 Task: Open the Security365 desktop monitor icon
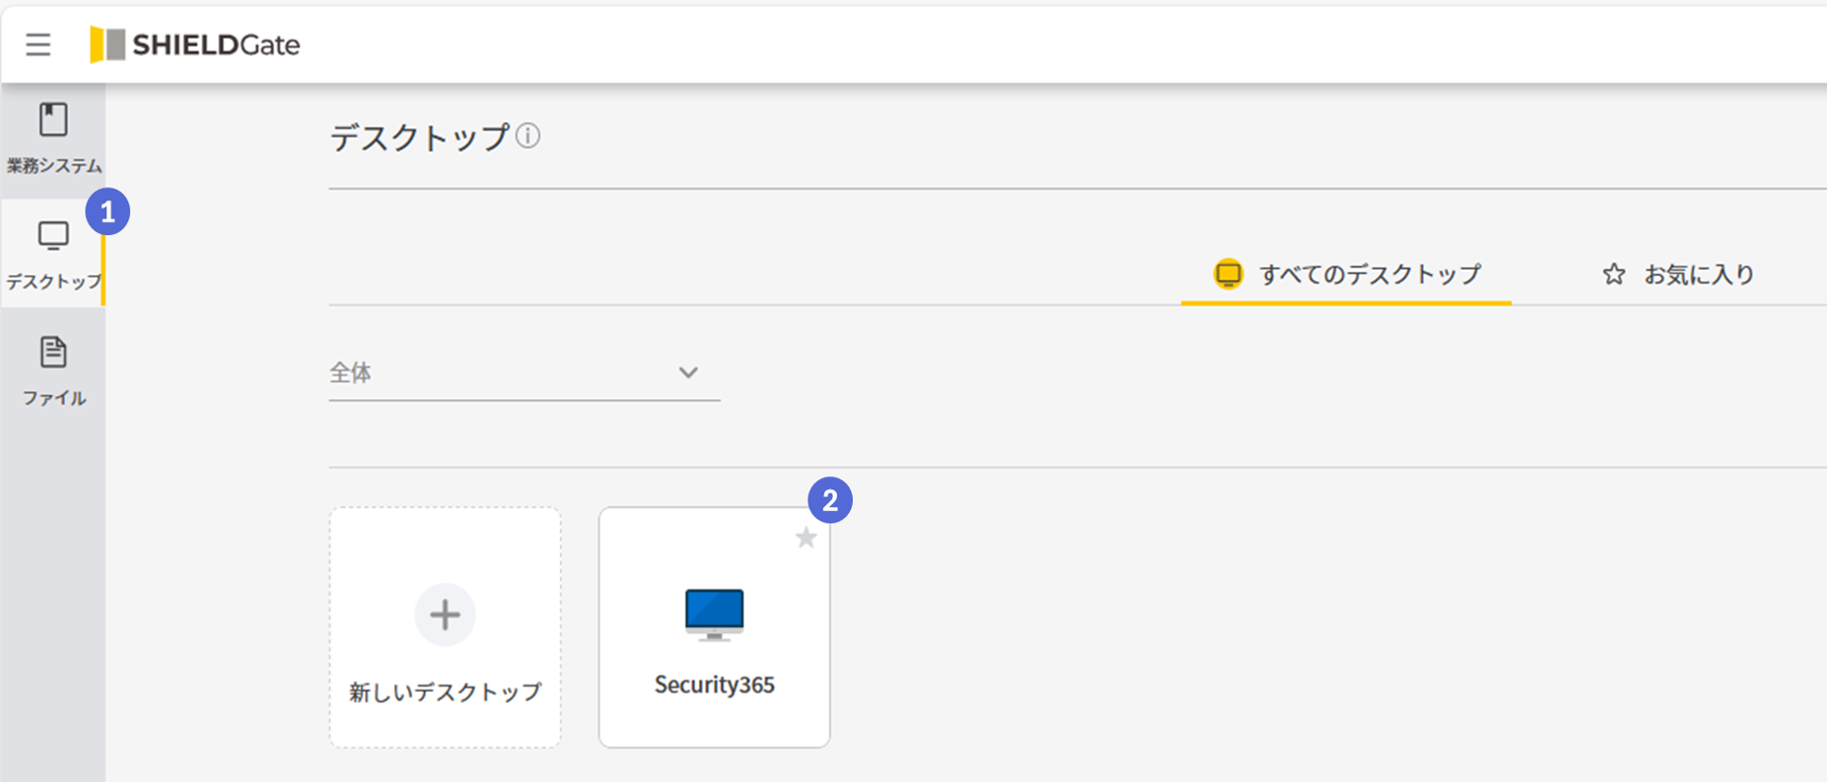714,614
